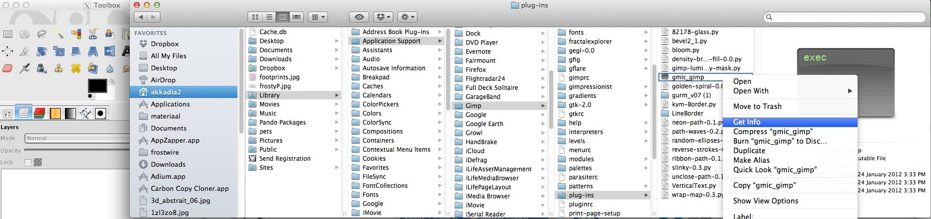Open the Brushes dialog tab
The image size is (931, 219).
click(x=101, y=114)
